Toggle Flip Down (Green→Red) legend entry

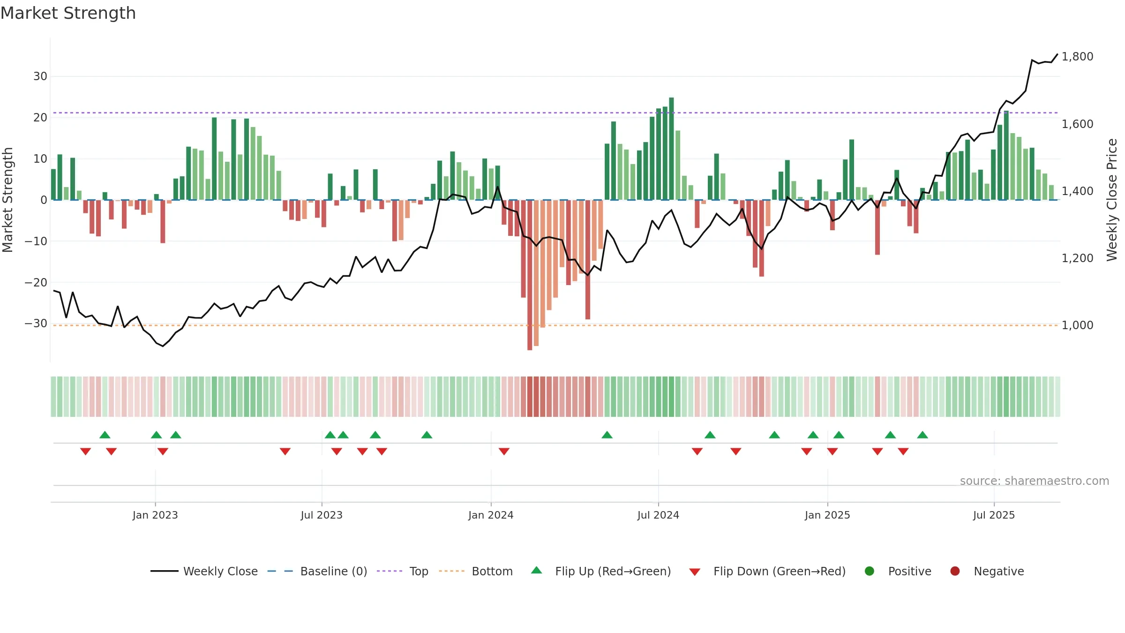(767, 571)
